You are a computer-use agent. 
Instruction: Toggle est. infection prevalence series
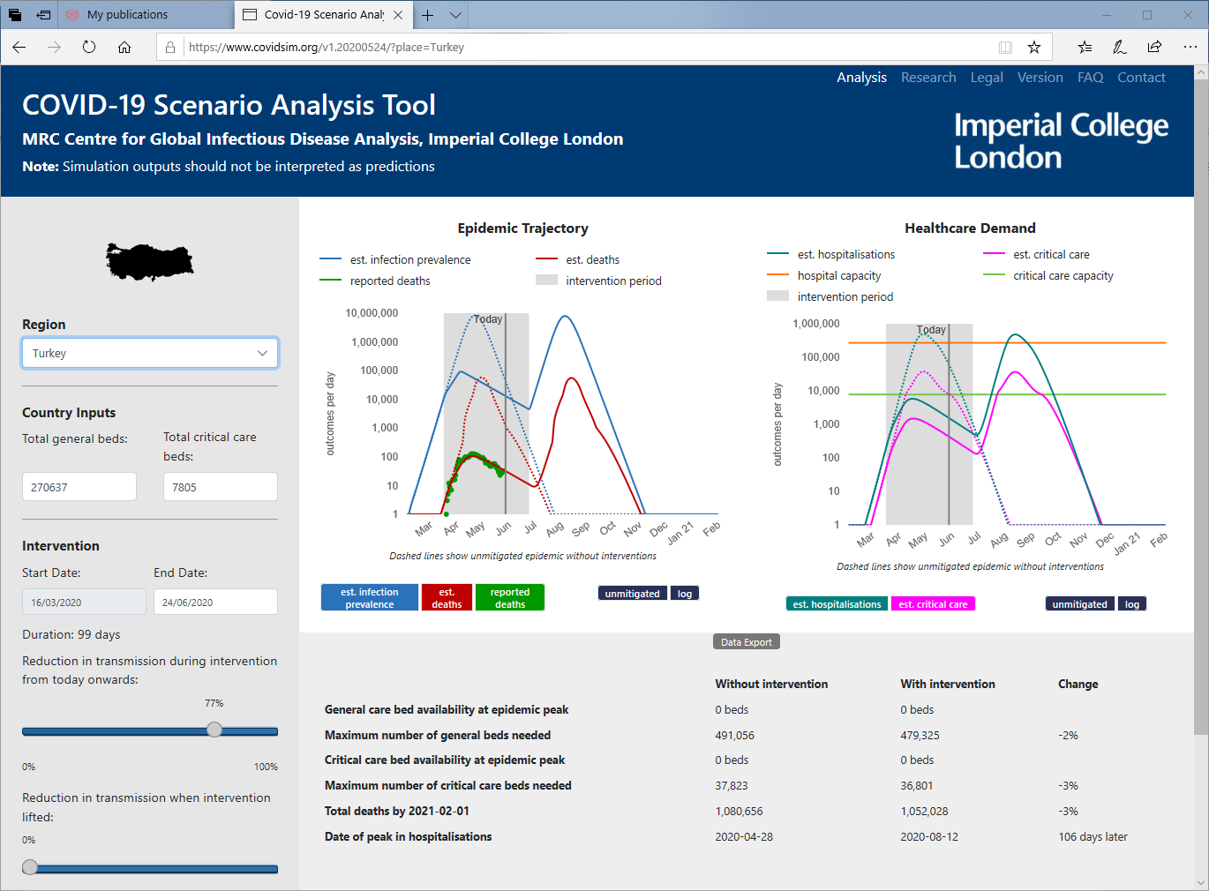point(370,598)
